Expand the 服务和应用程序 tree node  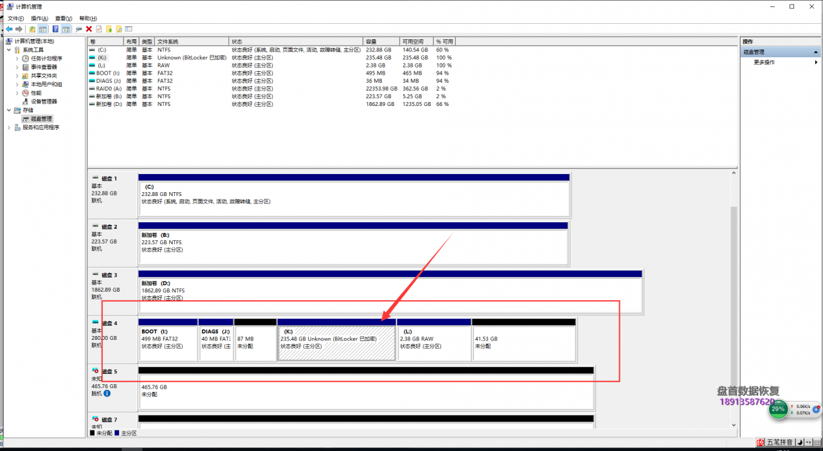click(9, 127)
